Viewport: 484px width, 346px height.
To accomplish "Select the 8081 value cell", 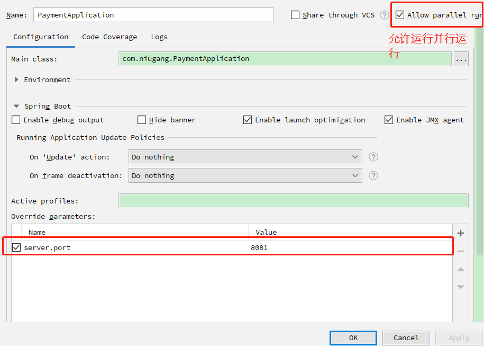I will 350,247.
